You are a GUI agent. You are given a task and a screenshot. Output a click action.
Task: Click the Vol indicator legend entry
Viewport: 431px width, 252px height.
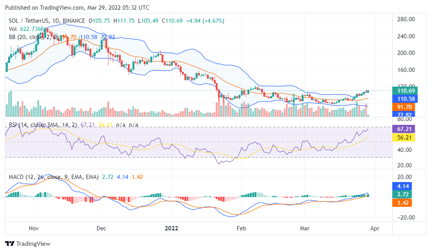tap(13, 29)
